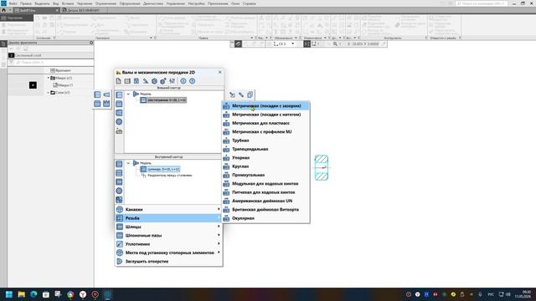Click the 3D solid model generation icon
Image resolution: width=536 pixels, height=301 pixels.
pyautogui.click(x=163, y=81)
